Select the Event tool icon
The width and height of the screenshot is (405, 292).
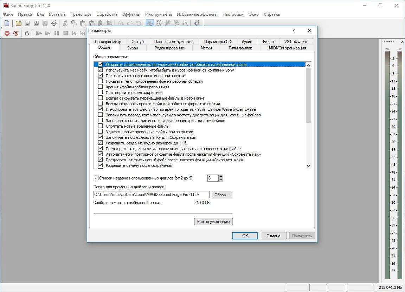pos(176,23)
